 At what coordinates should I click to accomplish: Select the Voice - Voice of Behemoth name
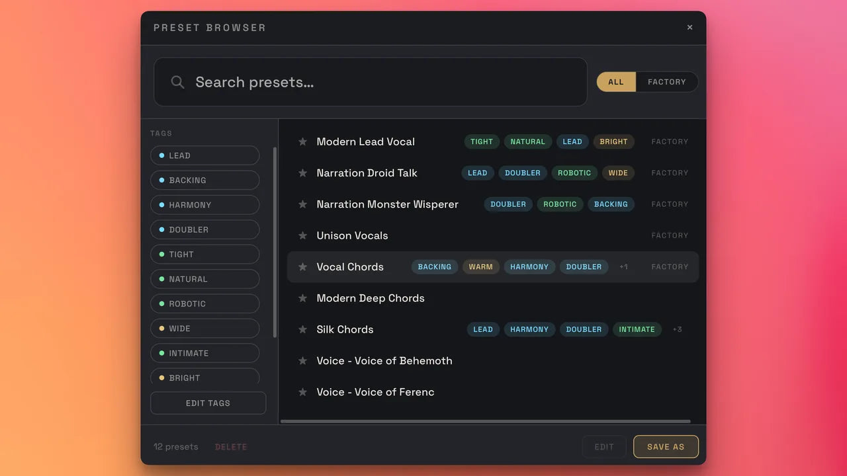coord(384,360)
